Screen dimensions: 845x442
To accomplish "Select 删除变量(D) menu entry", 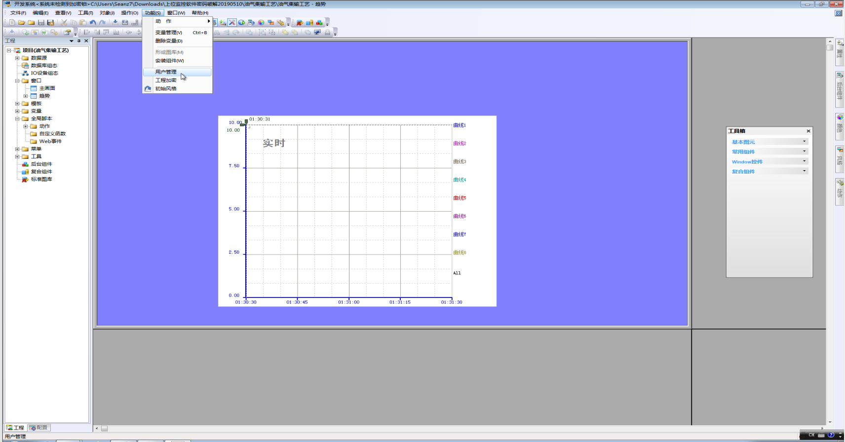I will 177,41.
